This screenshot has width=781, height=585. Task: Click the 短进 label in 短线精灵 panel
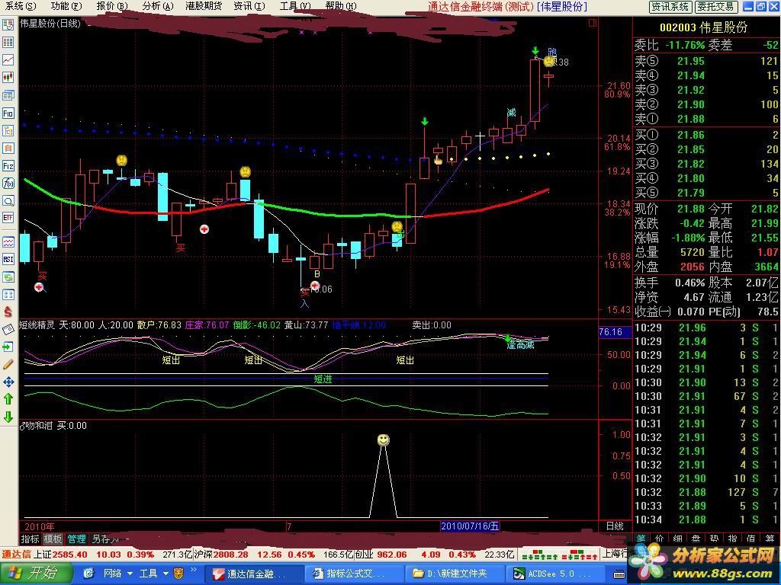click(x=323, y=379)
